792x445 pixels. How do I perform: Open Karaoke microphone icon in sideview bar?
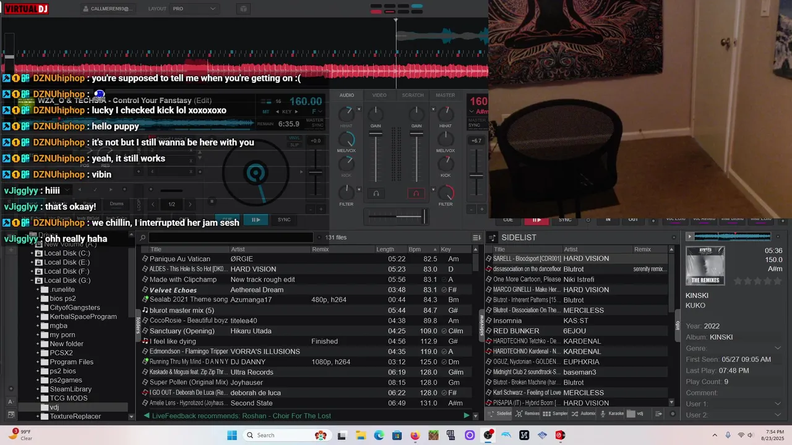603,413
